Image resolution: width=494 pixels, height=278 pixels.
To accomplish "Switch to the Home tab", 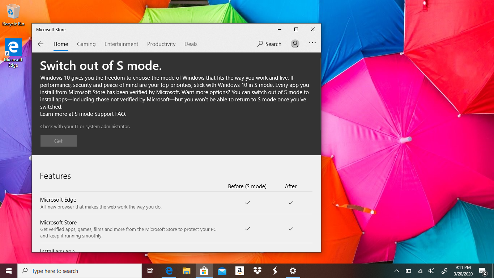I will click(x=61, y=44).
